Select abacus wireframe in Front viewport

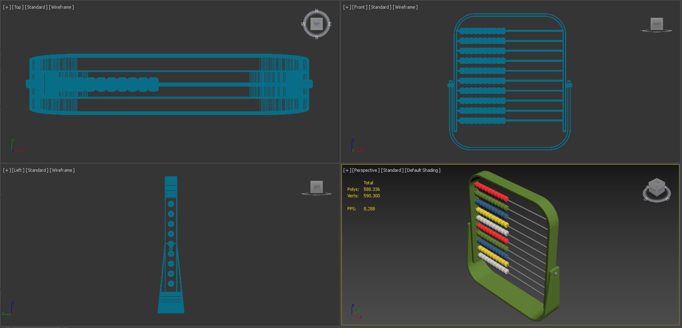[510, 82]
